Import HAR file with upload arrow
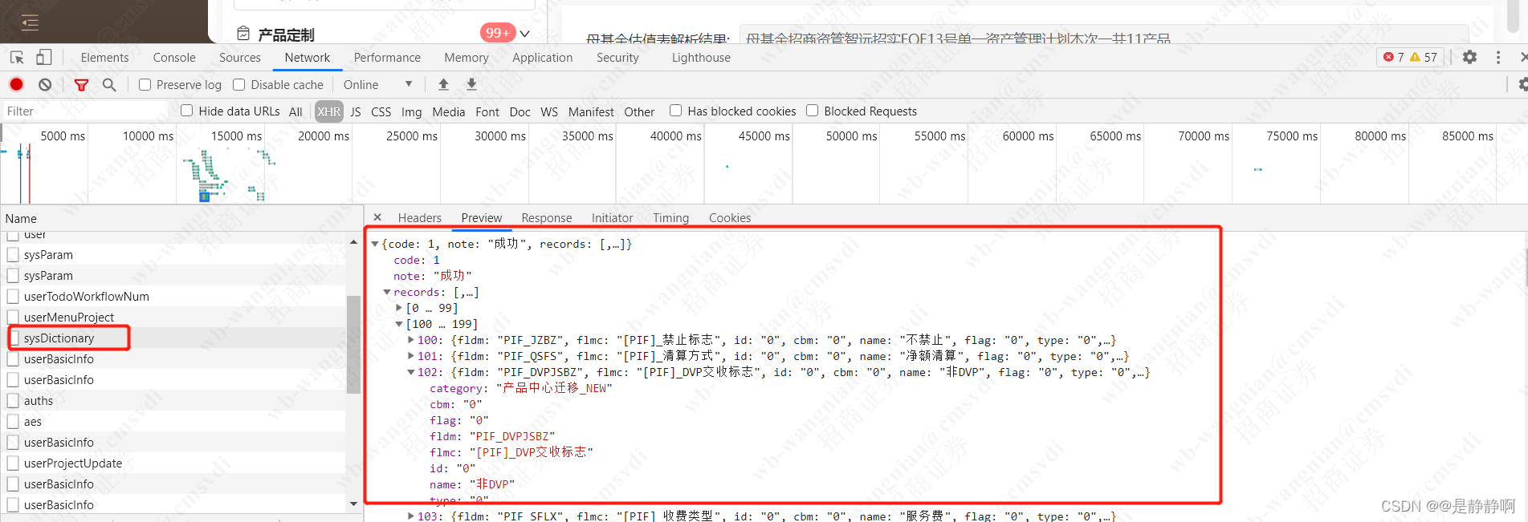 click(443, 84)
